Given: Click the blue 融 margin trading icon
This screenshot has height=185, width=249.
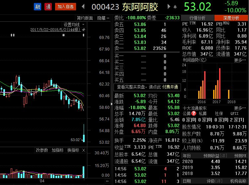Looking at the screenshot, I should (38, 7).
